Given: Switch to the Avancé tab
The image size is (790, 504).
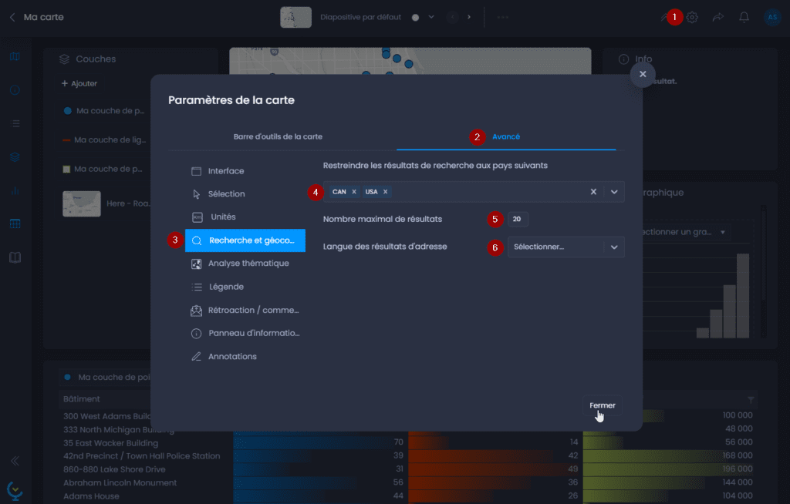Looking at the screenshot, I should [x=506, y=136].
